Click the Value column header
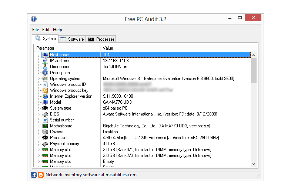 179,48
